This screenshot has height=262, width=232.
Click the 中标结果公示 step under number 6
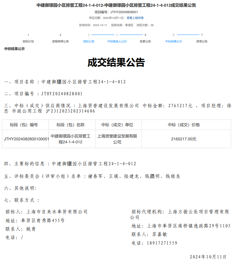coord(173,41)
